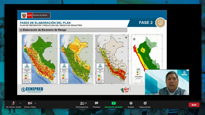Click the FASE 2 presentation board icon
205x115 pixels.
coord(160,22)
